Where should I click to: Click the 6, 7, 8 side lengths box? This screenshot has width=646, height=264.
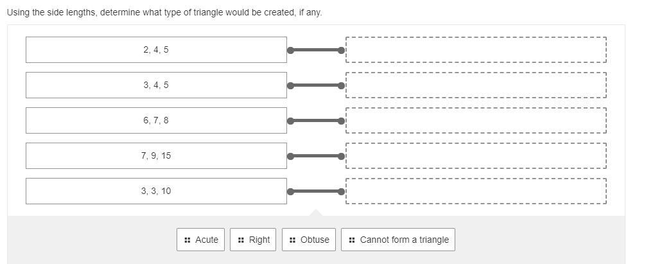pos(156,120)
